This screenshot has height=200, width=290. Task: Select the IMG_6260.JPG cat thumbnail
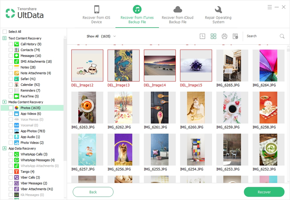(196, 108)
